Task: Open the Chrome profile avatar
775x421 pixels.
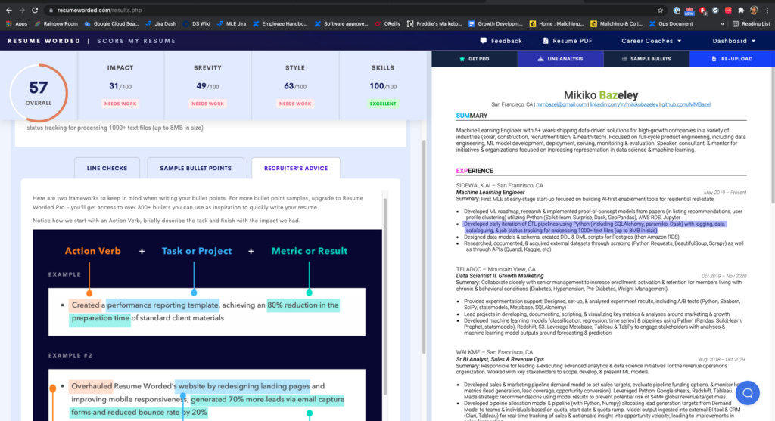Action: 754,10
